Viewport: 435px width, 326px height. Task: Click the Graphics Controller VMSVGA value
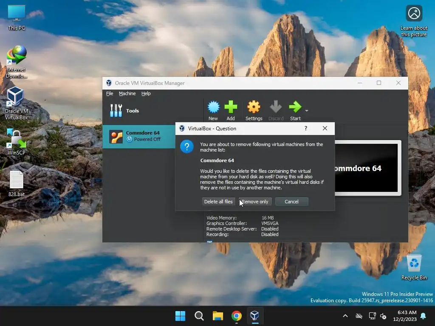click(x=270, y=223)
